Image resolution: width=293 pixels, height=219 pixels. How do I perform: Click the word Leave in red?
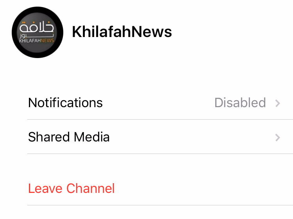[45, 188]
